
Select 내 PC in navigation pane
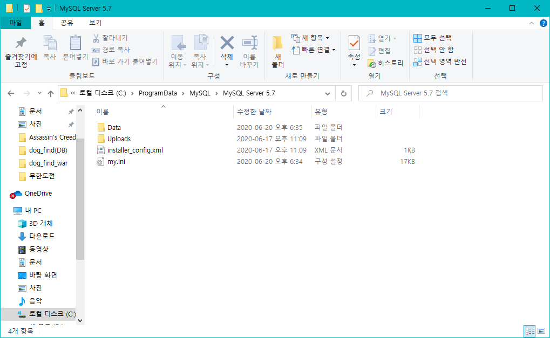(28, 210)
